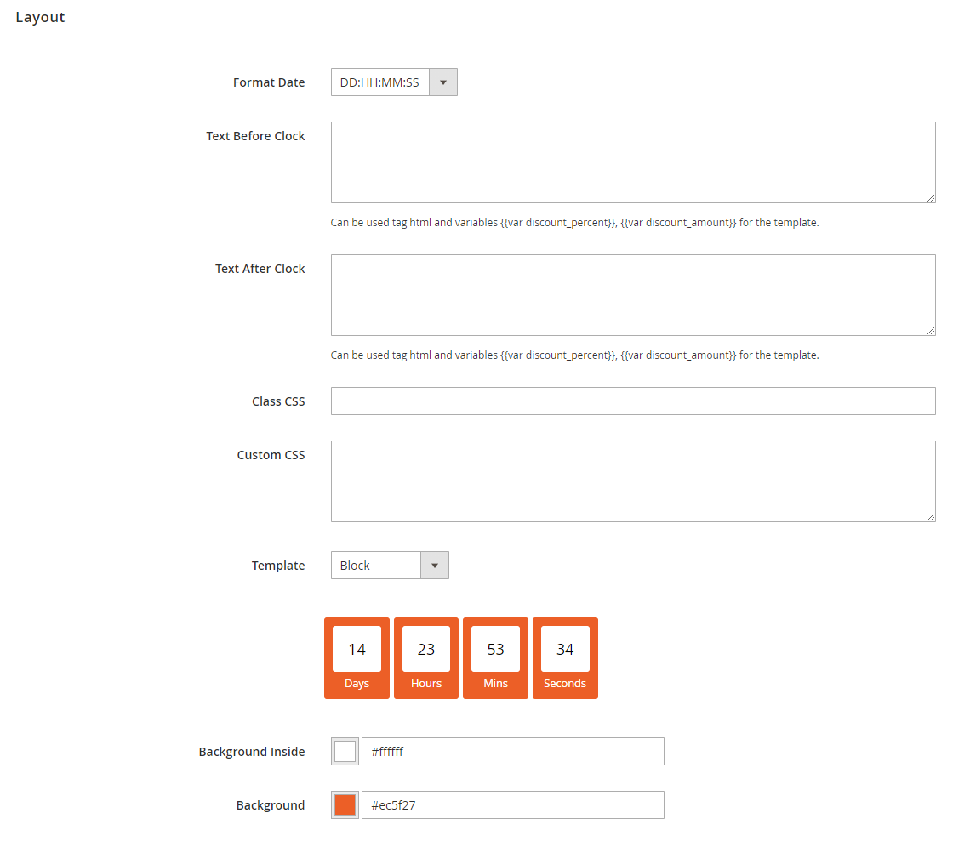Click the Text Before Clock field label
This screenshot has width=970, height=847.
pos(255,135)
